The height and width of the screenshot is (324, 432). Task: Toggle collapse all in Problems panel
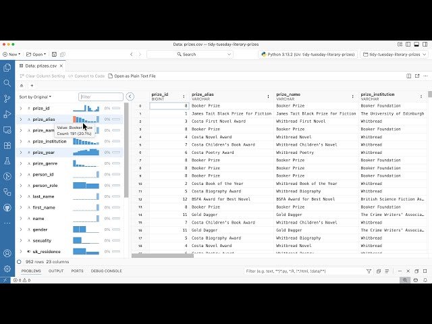[x=379, y=271]
